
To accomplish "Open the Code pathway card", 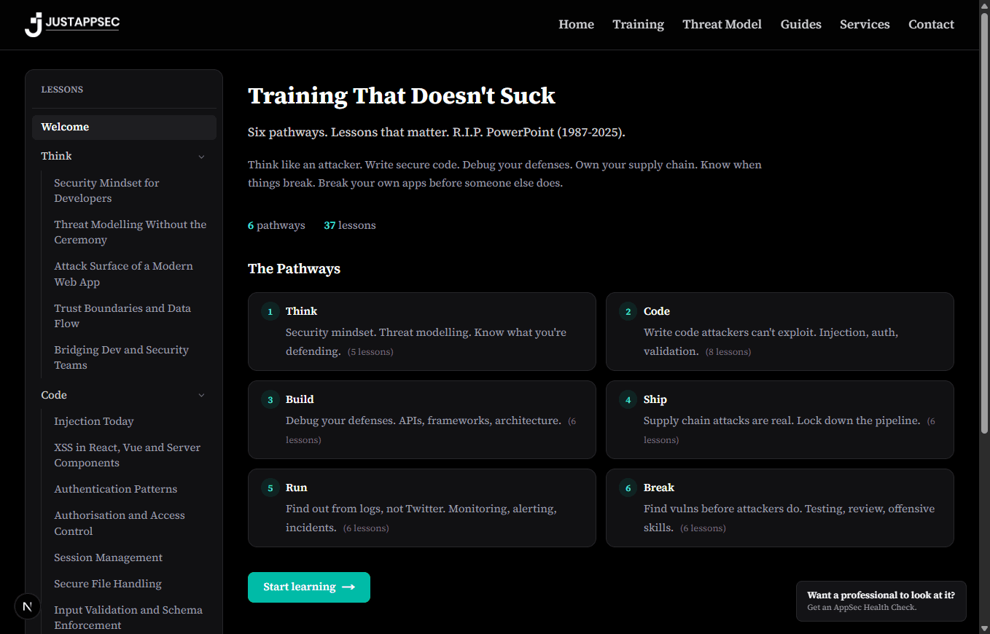I will click(780, 332).
